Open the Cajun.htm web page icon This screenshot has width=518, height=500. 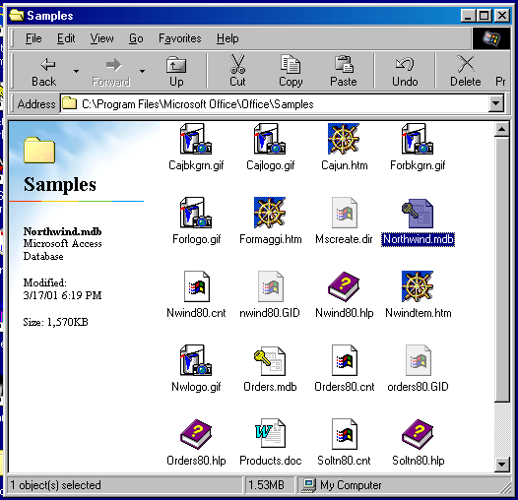pos(344,139)
